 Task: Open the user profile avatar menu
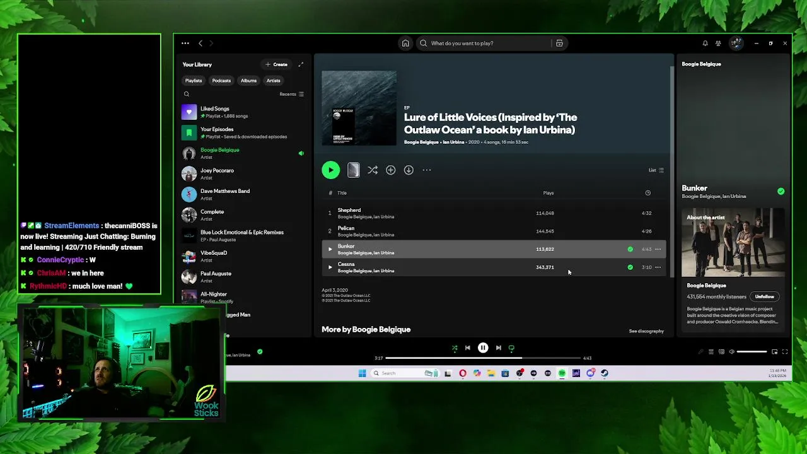click(x=736, y=44)
